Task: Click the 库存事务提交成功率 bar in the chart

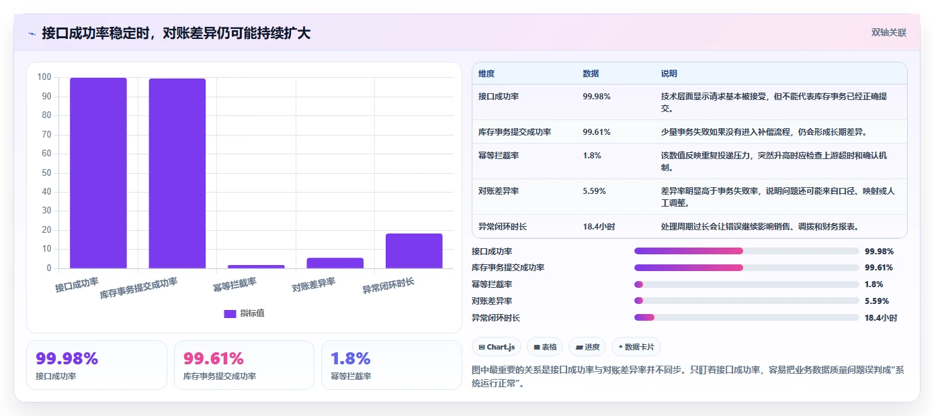Action: pos(177,174)
